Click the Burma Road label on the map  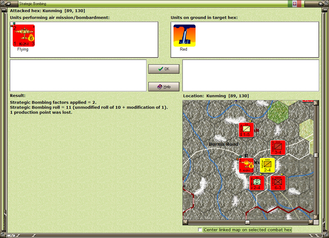point(223,144)
